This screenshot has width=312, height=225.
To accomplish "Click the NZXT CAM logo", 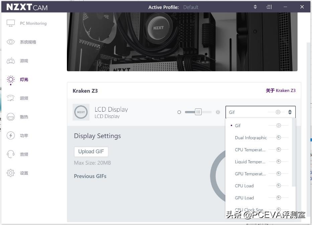I will coord(27,7).
